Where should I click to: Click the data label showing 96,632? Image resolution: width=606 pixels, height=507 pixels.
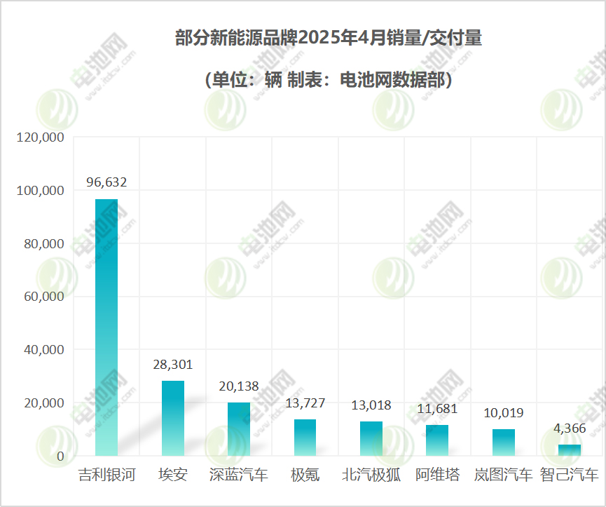pos(106,182)
